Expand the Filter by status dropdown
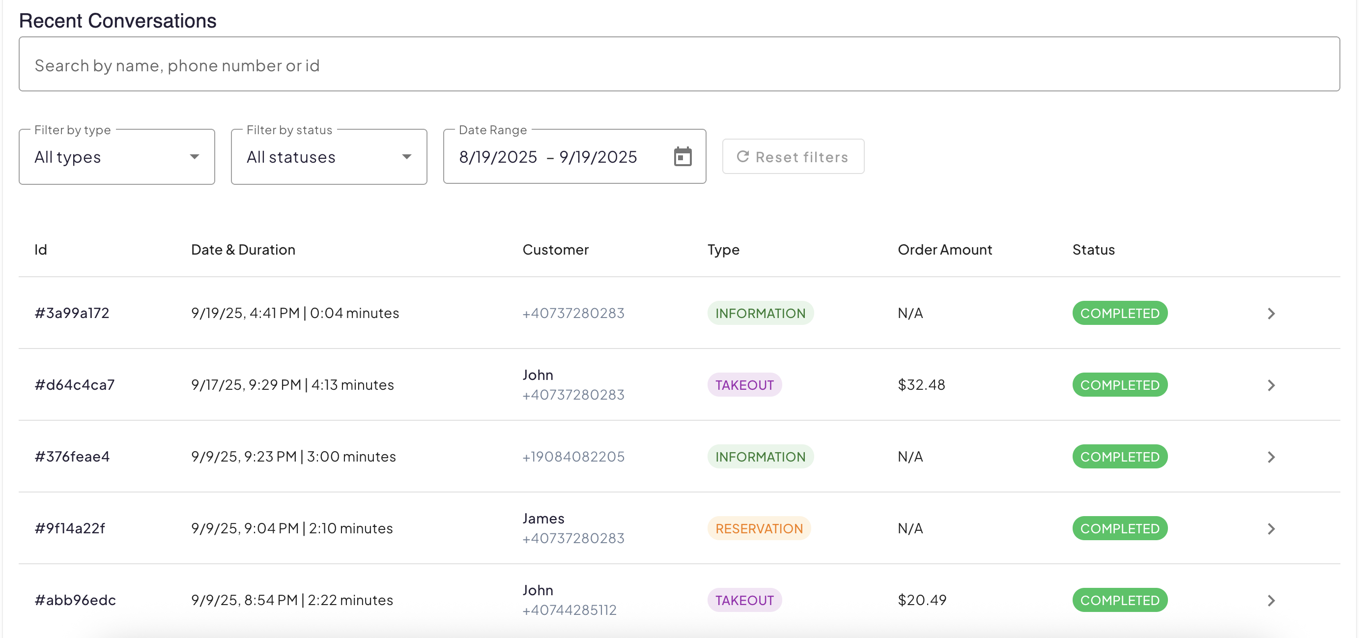 [x=329, y=157]
